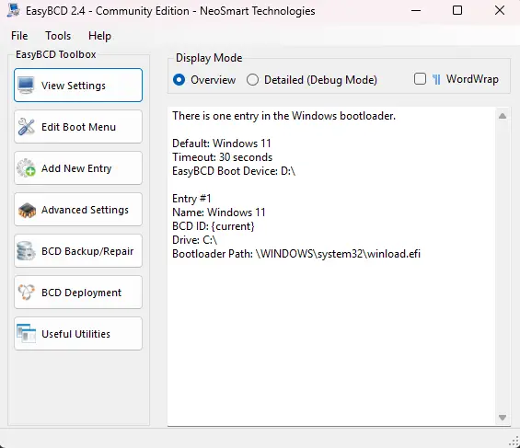Open the Tools menu
Image resolution: width=520 pixels, height=448 pixels.
pos(58,36)
